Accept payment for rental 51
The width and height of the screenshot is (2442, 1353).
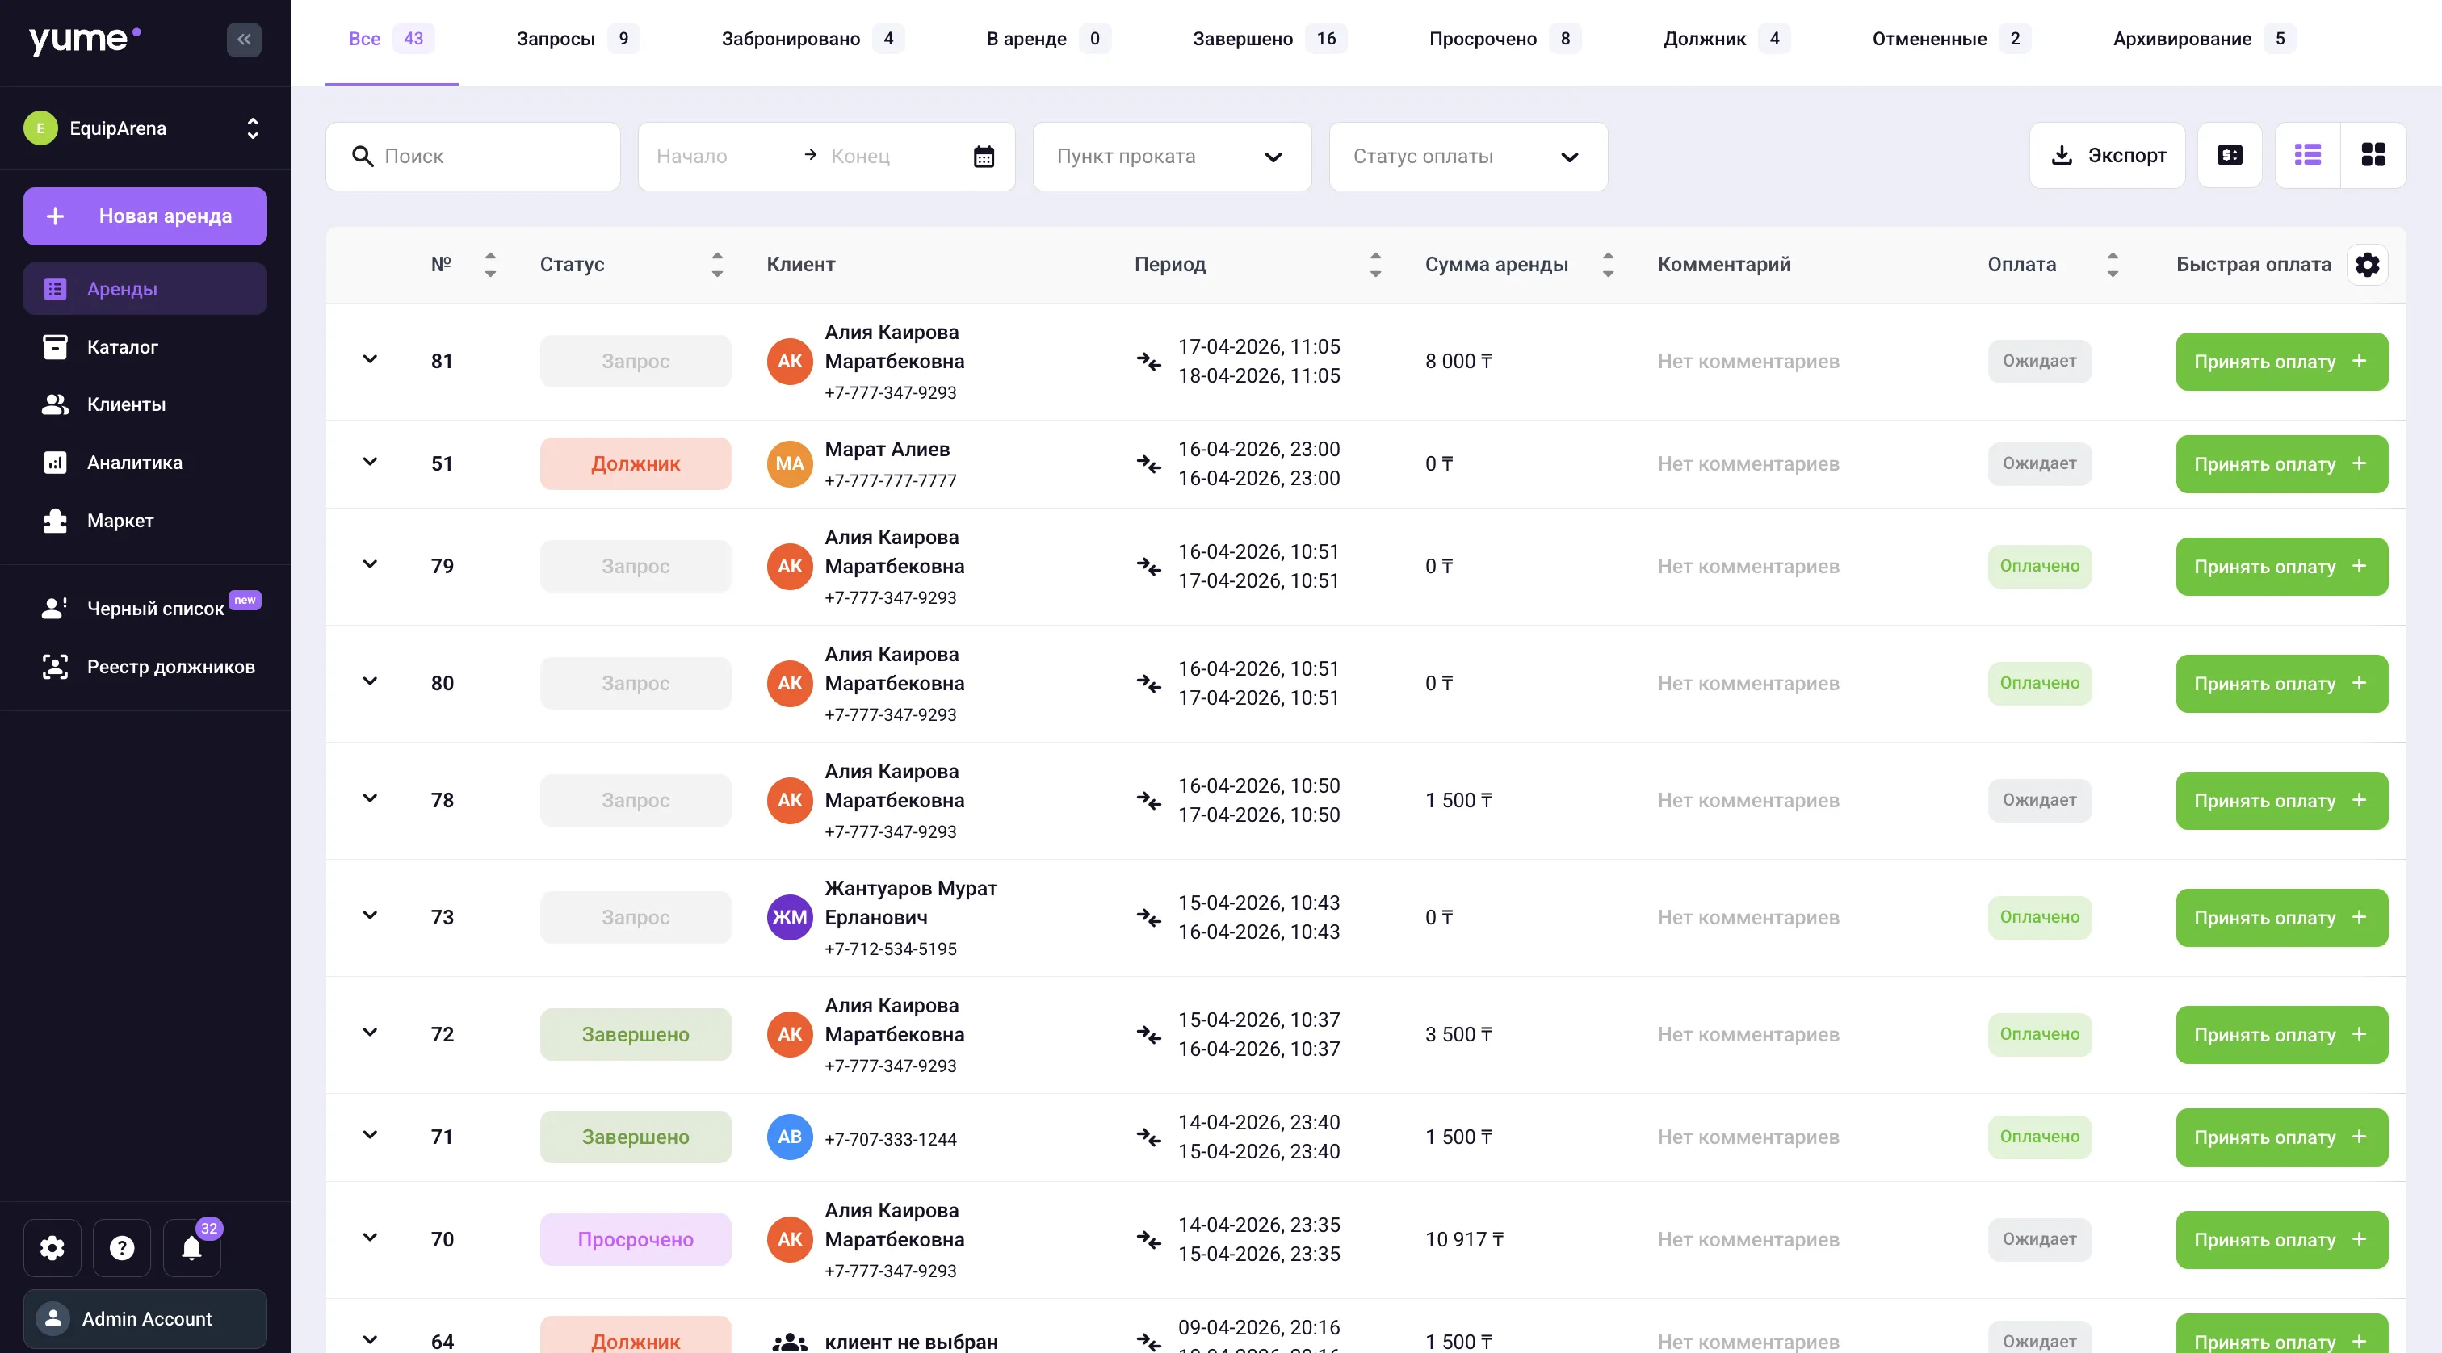[x=2280, y=464]
